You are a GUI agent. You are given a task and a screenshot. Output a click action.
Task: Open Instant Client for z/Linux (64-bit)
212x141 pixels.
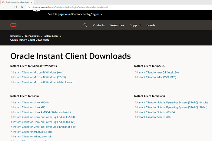tap(33, 136)
